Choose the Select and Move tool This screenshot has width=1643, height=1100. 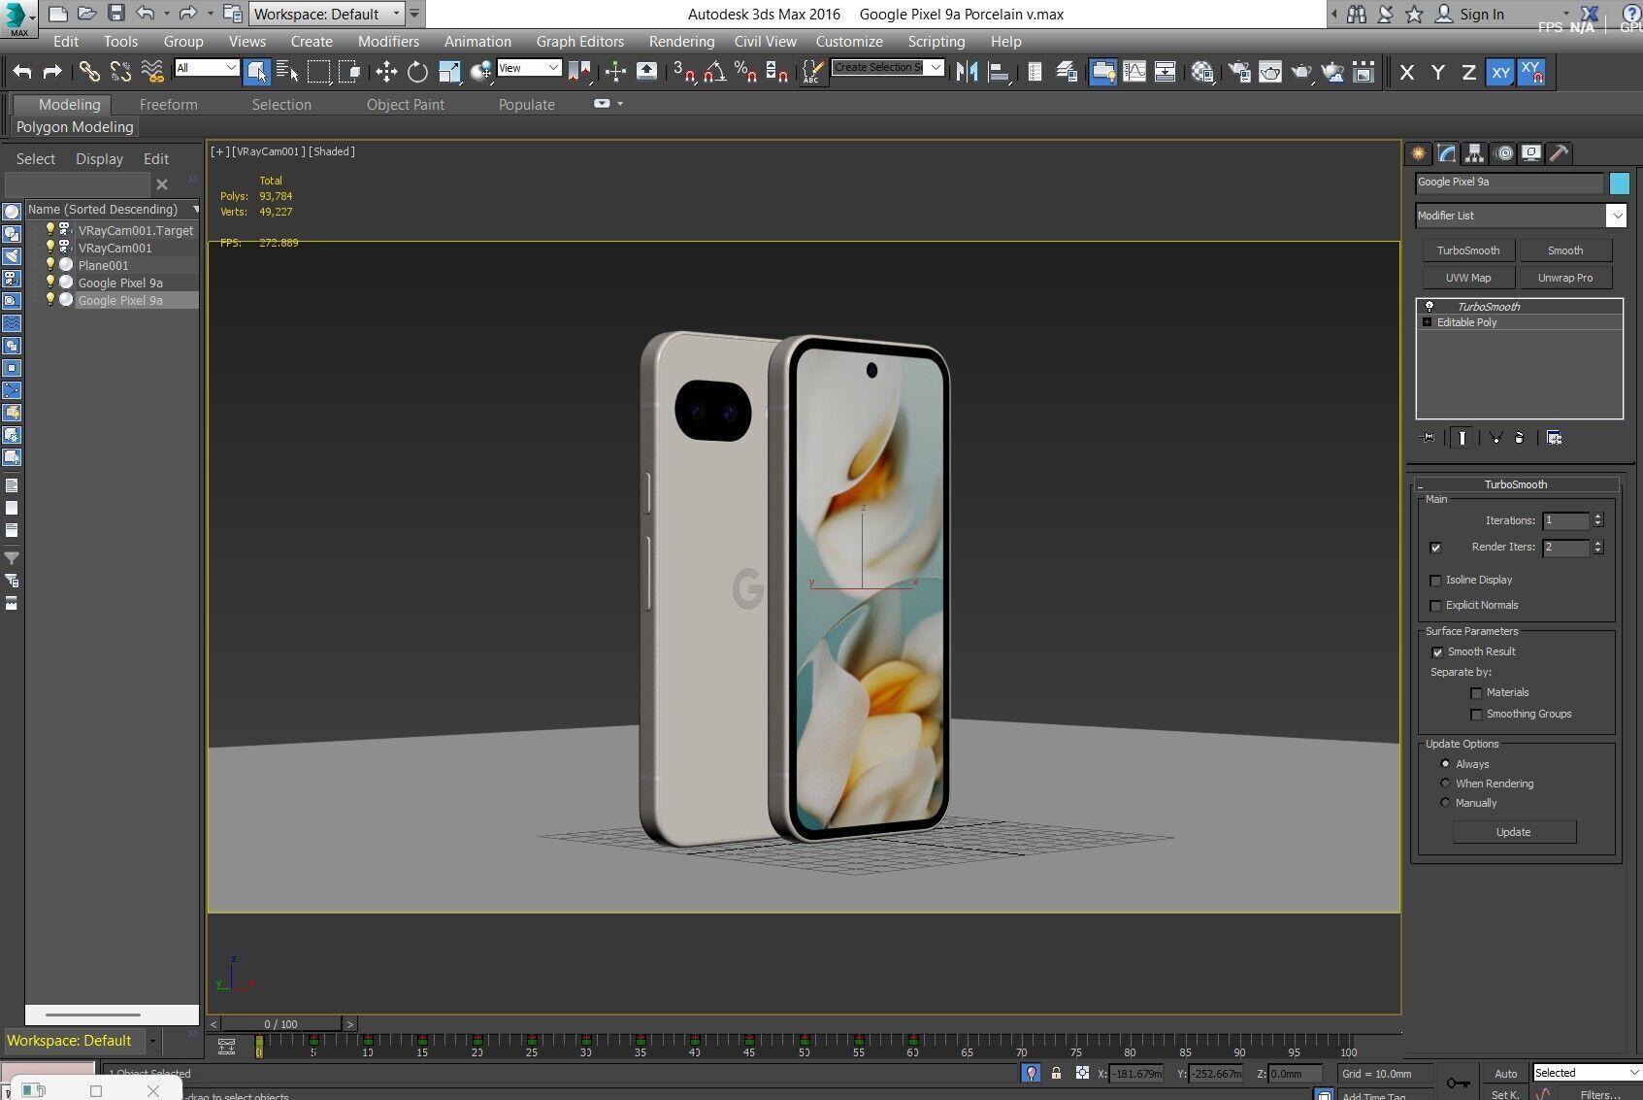tap(386, 72)
